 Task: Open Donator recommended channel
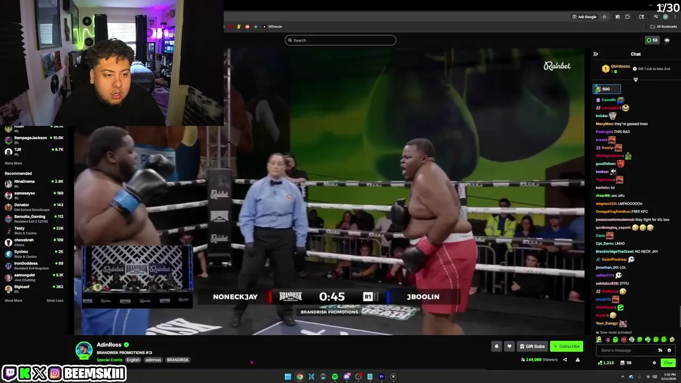point(34,207)
